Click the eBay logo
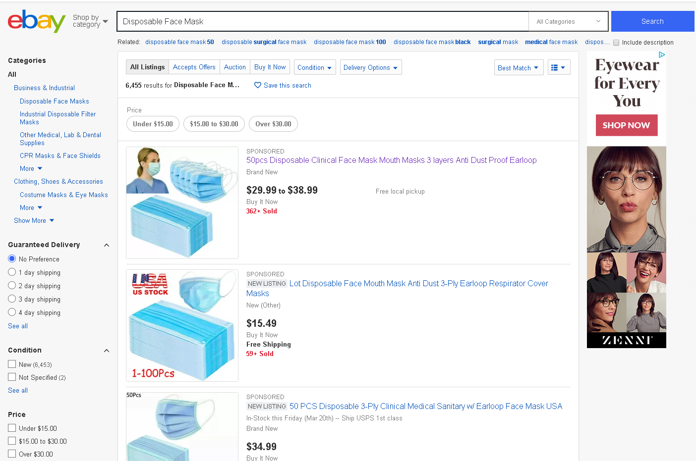The width and height of the screenshot is (696, 461). (37, 21)
